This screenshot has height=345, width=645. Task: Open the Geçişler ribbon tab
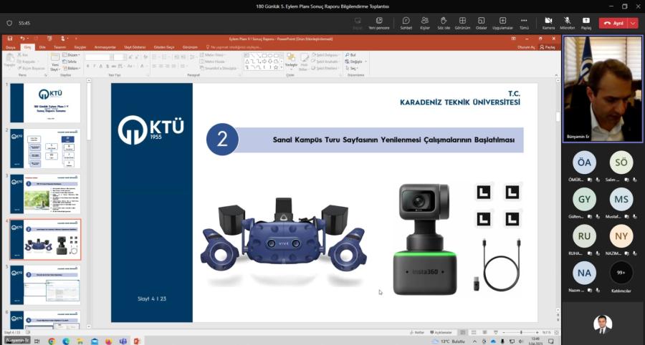(80, 47)
